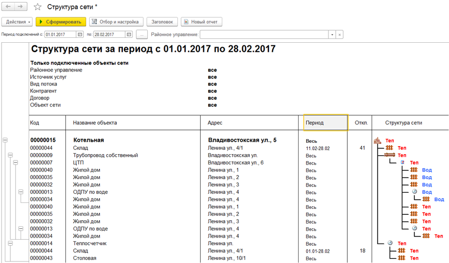The image size is (449, 263).
Task: Select the Период column header cell
Action: [x=325, y=123]
